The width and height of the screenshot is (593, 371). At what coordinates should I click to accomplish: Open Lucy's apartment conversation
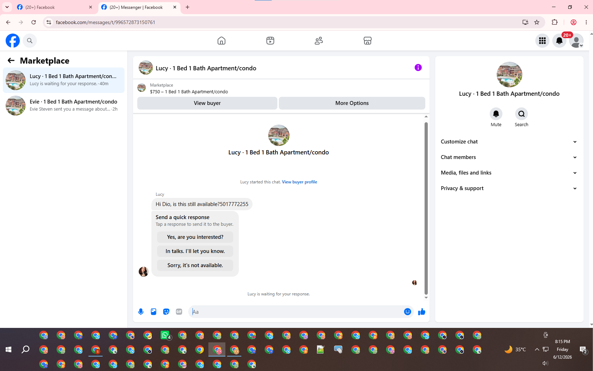click(x=64, y=80)
